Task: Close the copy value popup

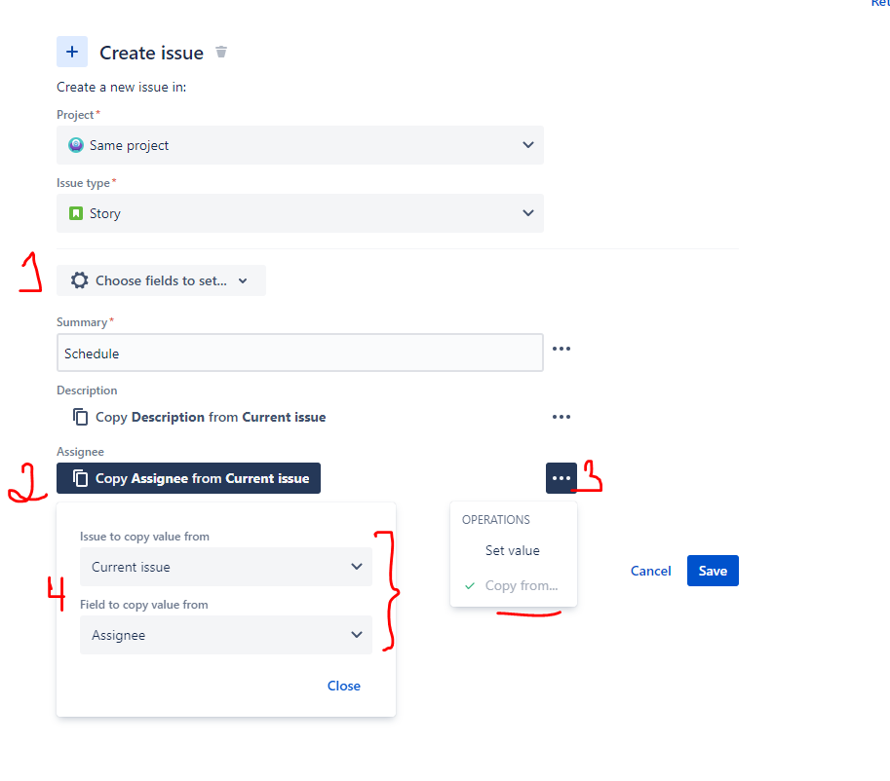Action: (x=343, y=686)
